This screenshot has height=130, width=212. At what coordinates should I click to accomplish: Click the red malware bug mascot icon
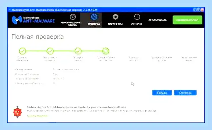point(18,112)
